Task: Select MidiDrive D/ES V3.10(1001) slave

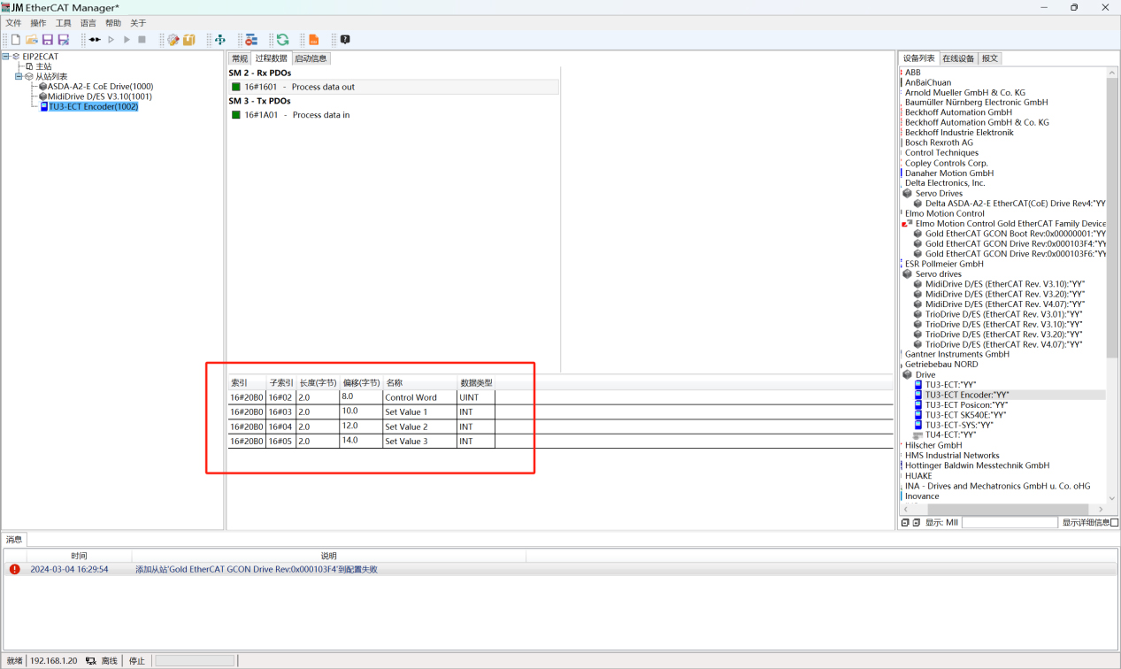Action: [100, 96]
